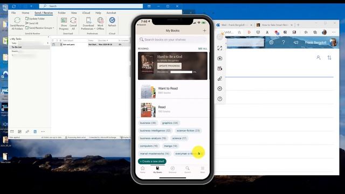Open the View ribbon tab
The width and height of the screenshot is (345, 194).
click(x=74, y=13)
